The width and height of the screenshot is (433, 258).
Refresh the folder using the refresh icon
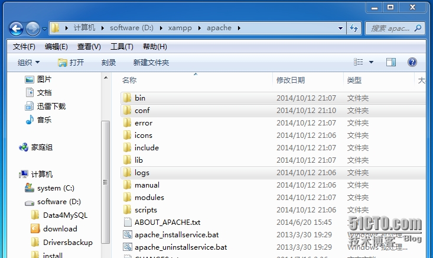tap(354, 28)
